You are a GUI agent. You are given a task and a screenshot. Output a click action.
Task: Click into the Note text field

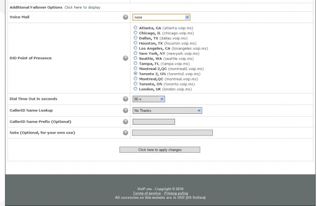[x=173, y=133]
